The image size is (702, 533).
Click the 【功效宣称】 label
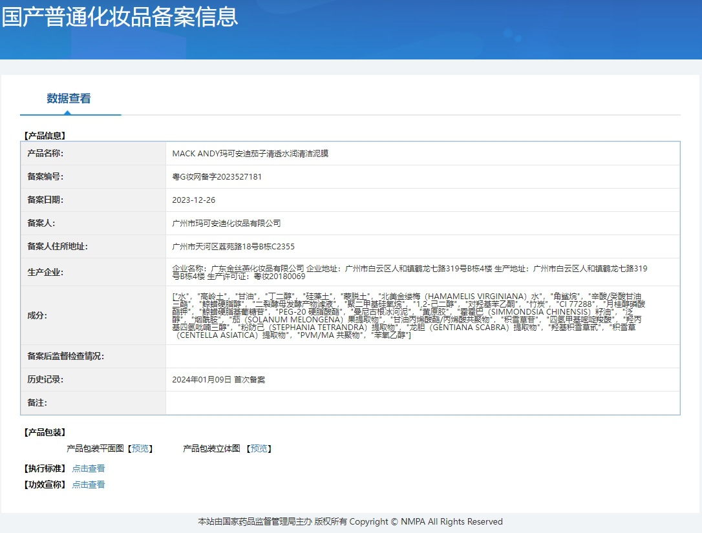(x=45, y=485)
